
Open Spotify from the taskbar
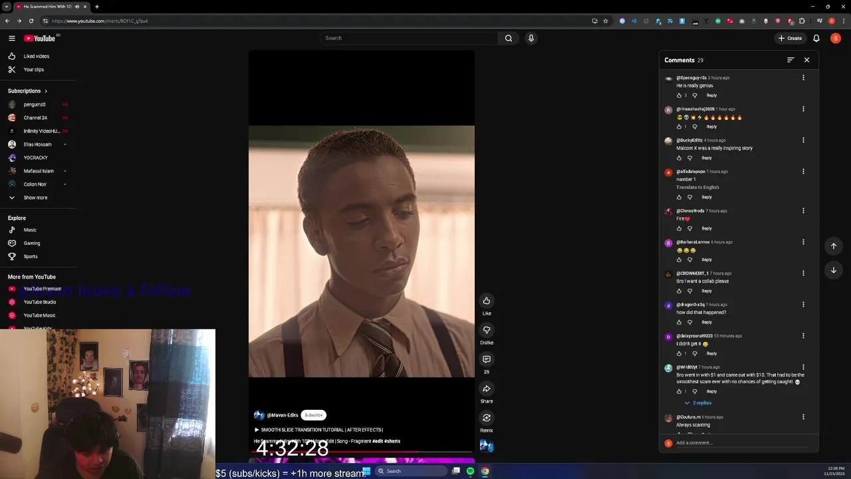pos(470,471)
